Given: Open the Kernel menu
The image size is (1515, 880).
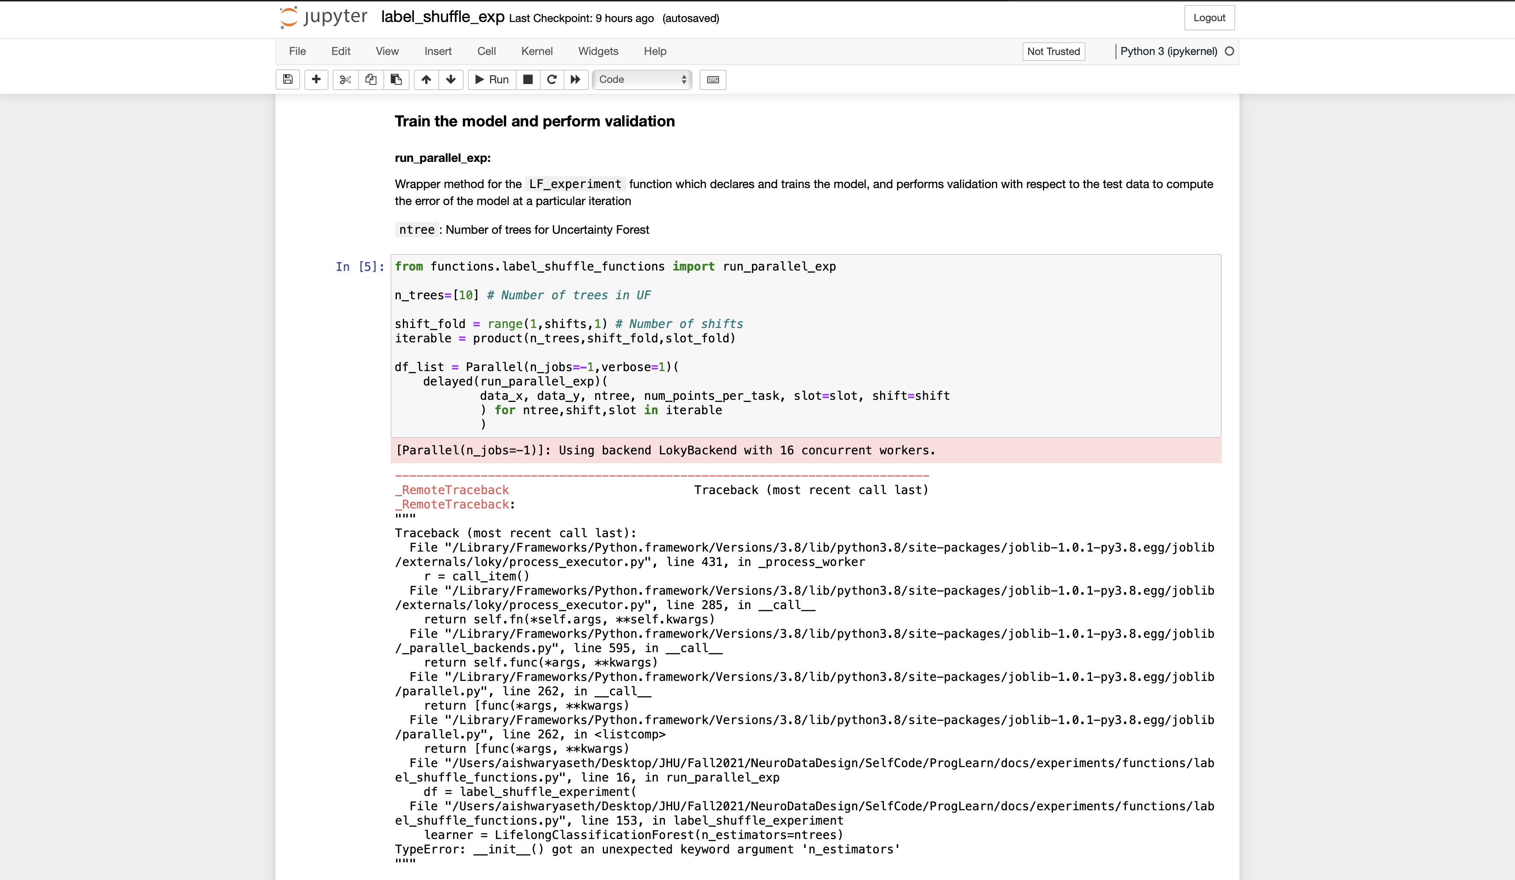Looking at the screenshot, I should pyautogui.click(x=537, y=51).
